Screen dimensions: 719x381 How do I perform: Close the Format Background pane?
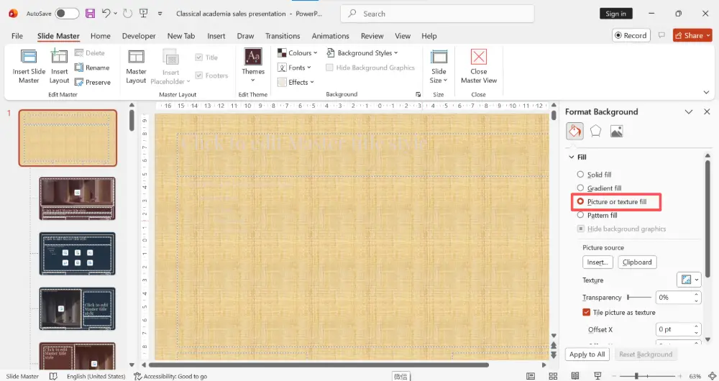[707, 112]
